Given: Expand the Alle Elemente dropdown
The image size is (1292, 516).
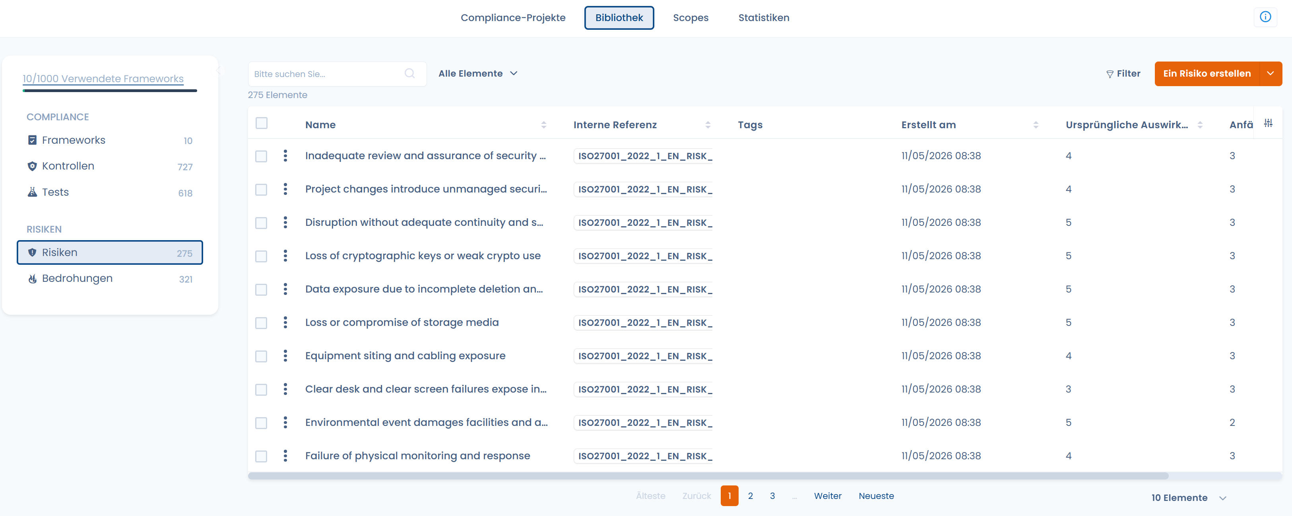Looking at the screenshot, I should (x=477, y=74).
